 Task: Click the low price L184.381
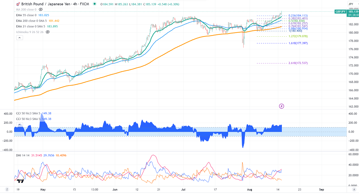136,4
